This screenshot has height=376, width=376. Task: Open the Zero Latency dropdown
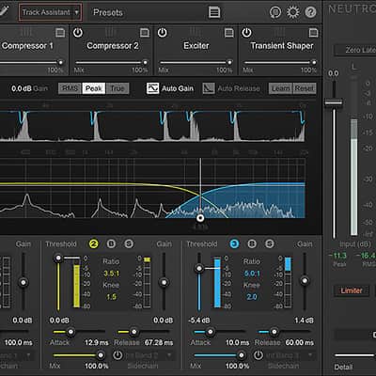(355, 50)
